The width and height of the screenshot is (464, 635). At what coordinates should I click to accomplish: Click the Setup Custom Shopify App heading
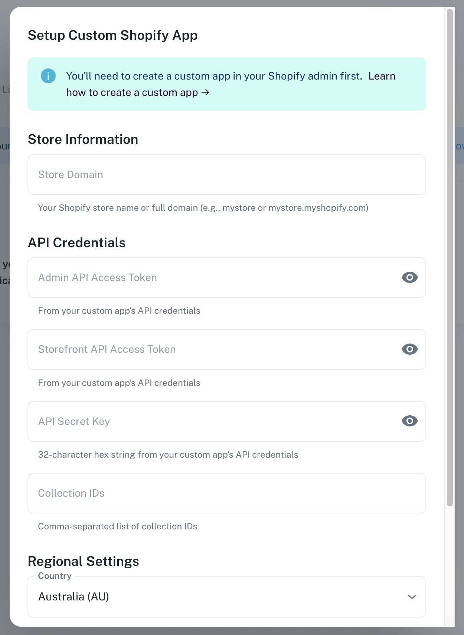pyautogui.click(x=113, y=35)
